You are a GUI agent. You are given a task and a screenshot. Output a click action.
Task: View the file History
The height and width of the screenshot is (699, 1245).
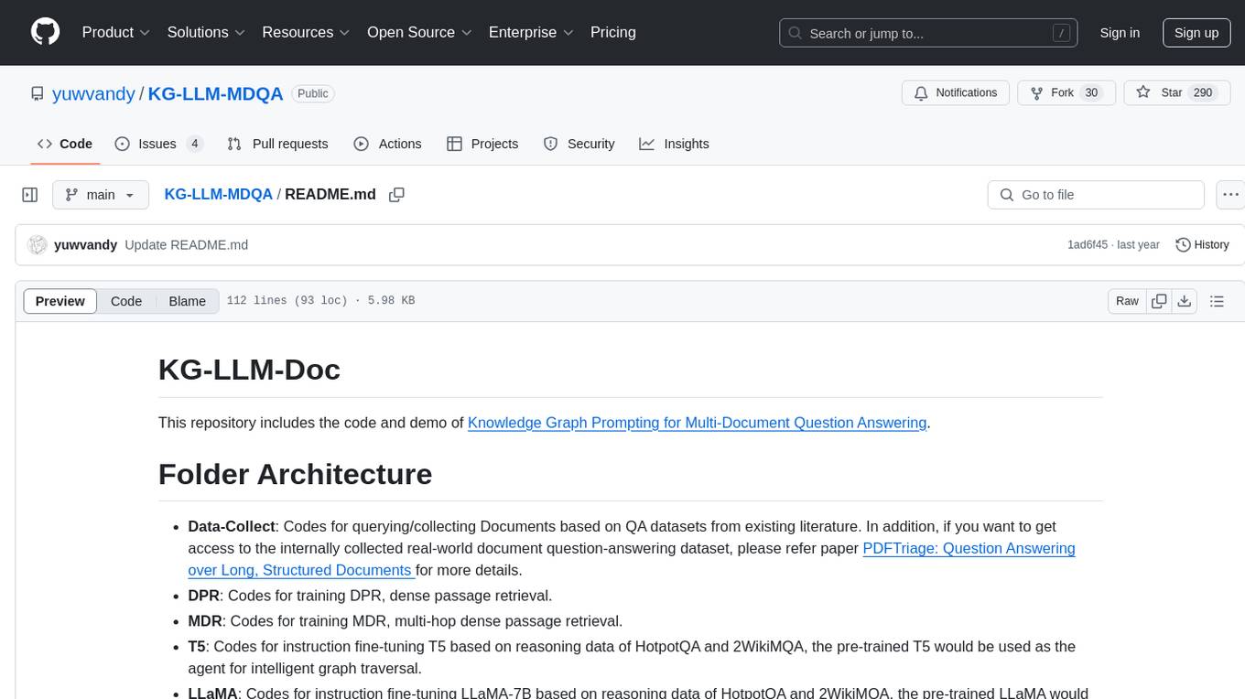pos(1202,245)
